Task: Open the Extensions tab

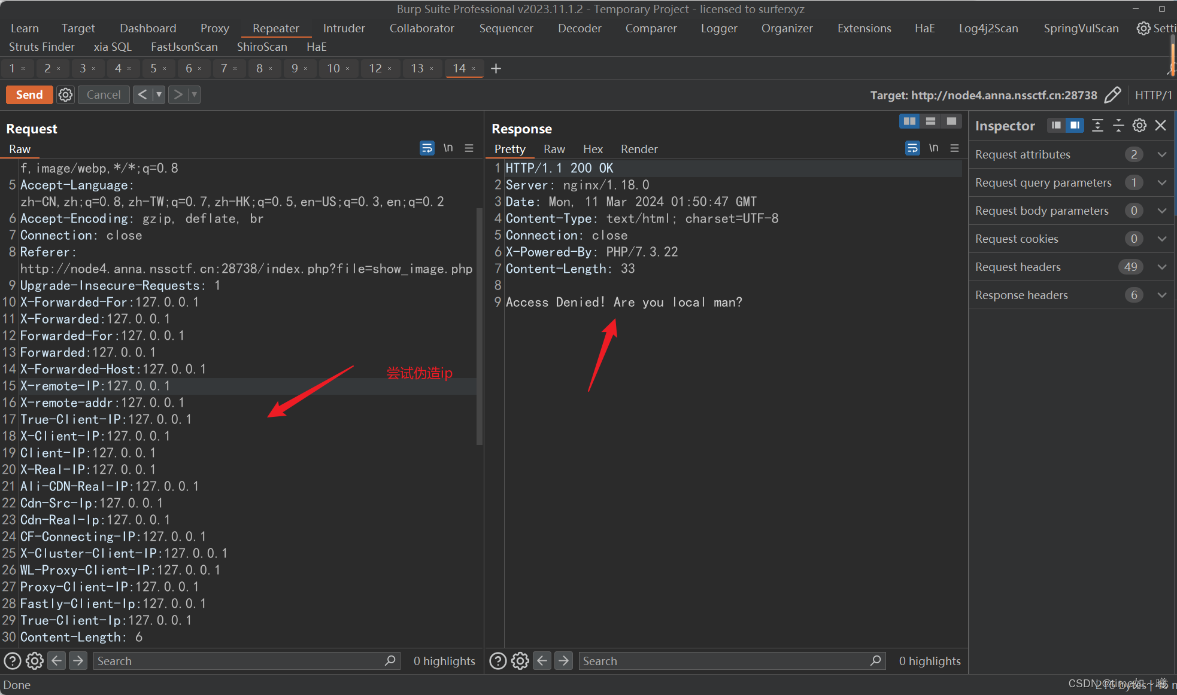Action: click(864, 28)
